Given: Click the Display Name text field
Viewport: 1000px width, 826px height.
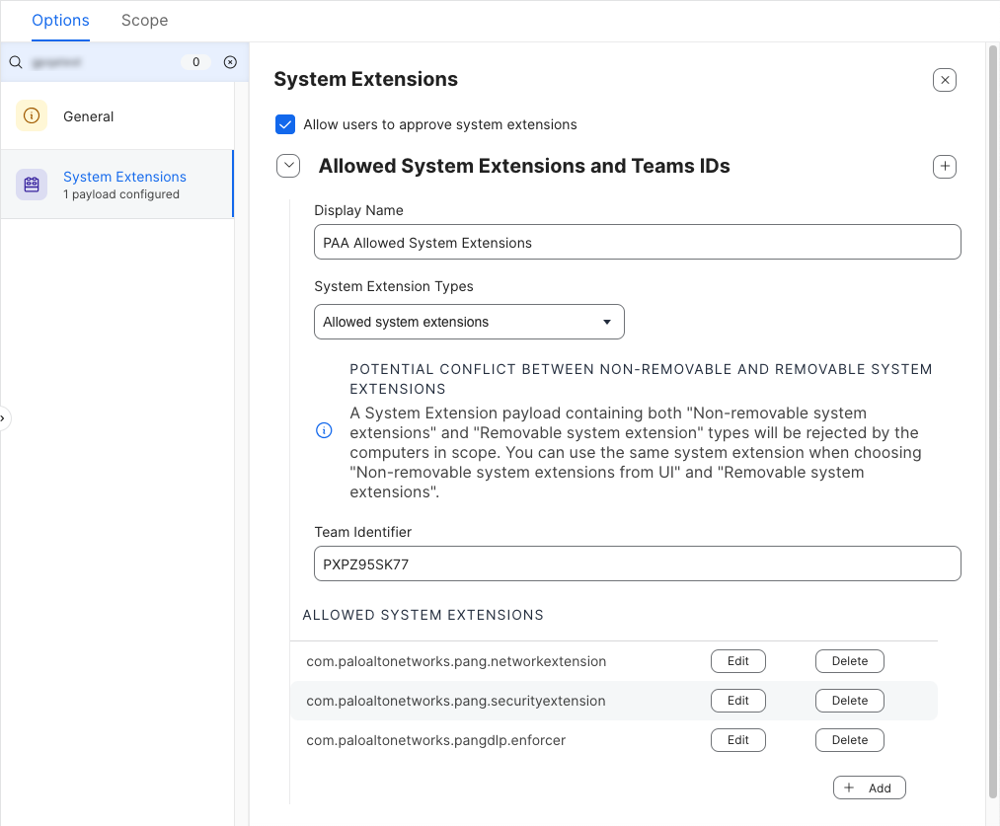Looking at the screenshot, I should coord(637,243).
